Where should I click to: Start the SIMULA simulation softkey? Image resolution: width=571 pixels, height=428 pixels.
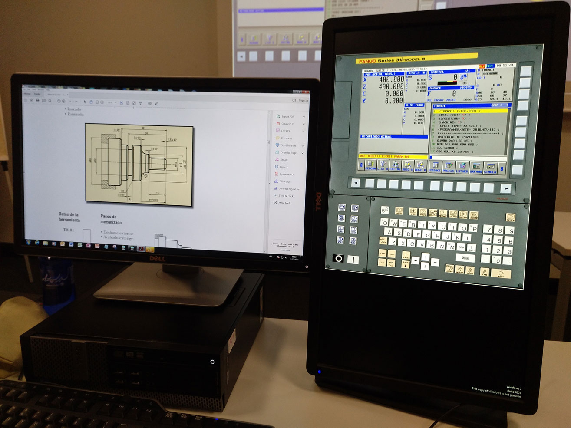coord(490,168)
